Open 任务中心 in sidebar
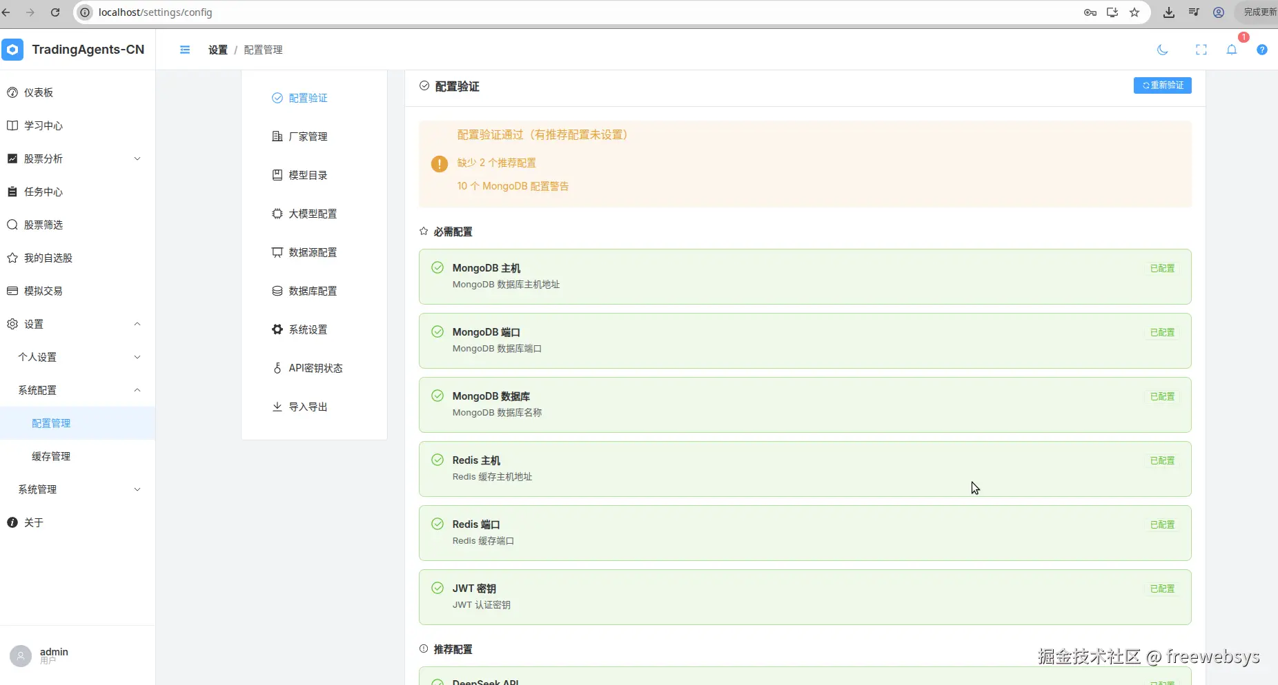1278x685 pixels. pos(77,192)
